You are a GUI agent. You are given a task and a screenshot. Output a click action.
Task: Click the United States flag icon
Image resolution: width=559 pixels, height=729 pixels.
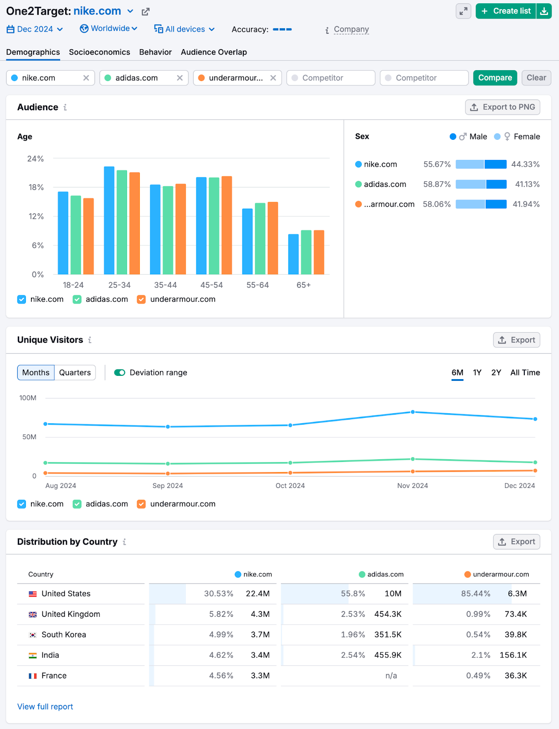coord(33,594)
